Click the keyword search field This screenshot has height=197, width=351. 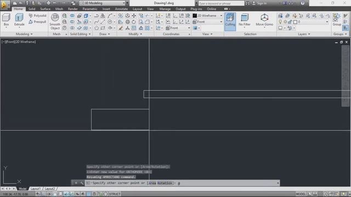[x=221, y=3]
